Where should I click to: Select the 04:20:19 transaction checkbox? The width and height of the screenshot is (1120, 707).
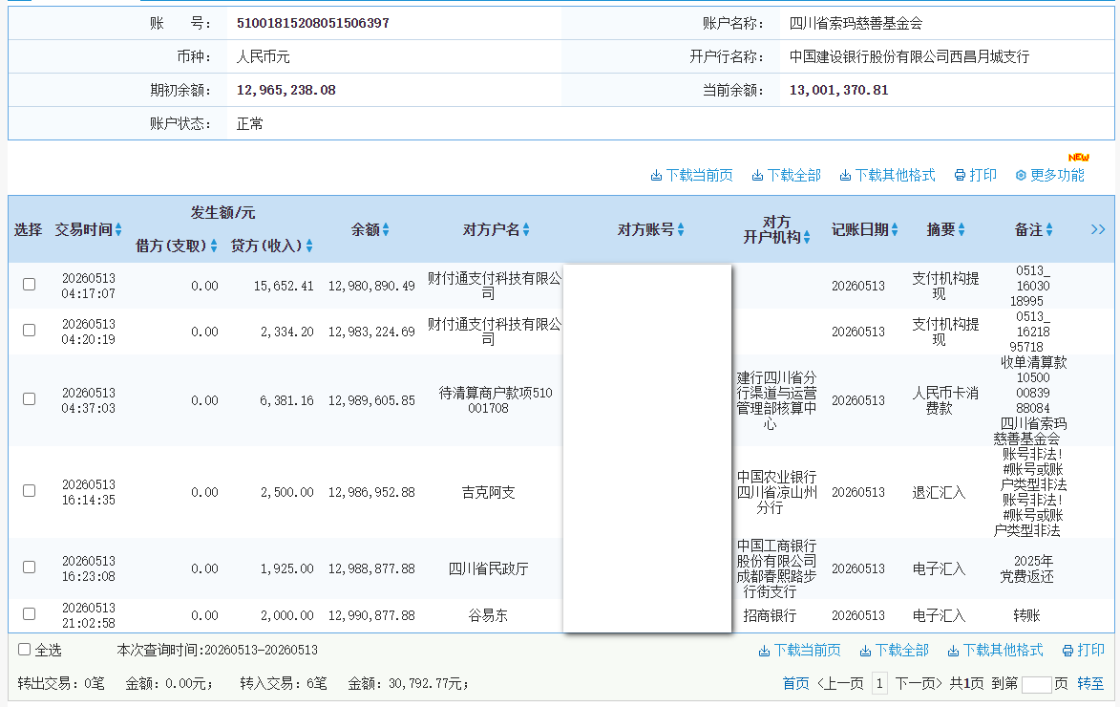click(30, 331)
